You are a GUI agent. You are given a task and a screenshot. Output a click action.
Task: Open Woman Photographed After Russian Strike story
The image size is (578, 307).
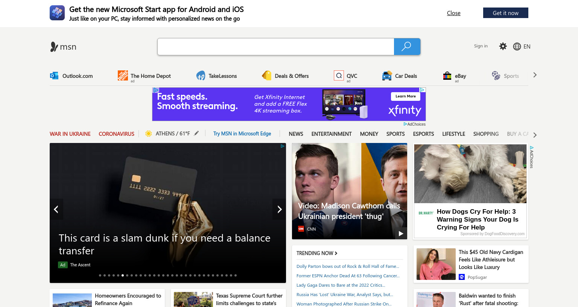[344, 304]
